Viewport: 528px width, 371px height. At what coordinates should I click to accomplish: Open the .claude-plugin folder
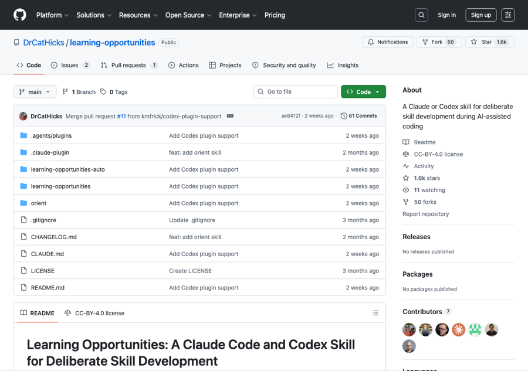pyautogui.click(x=50, y=152)
